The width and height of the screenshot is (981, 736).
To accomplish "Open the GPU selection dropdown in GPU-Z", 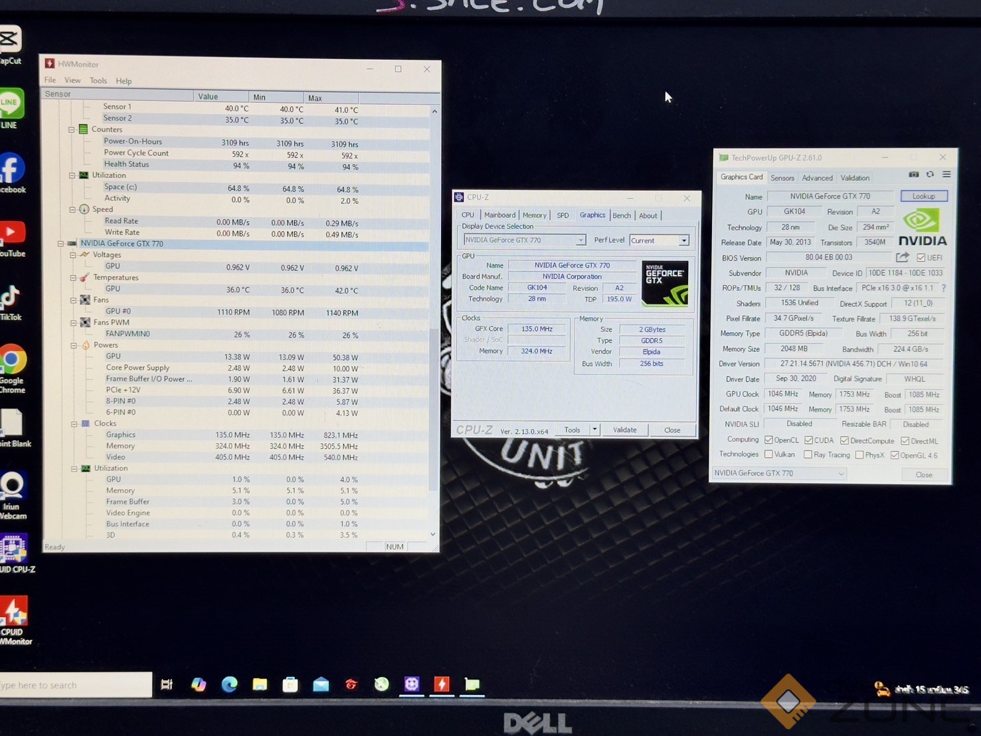I will point(841,474).
